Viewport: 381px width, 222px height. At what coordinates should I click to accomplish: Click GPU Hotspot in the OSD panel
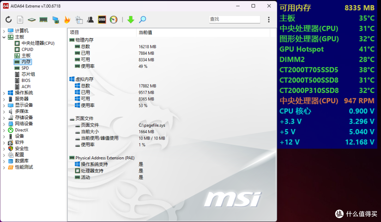click(302, 49)
